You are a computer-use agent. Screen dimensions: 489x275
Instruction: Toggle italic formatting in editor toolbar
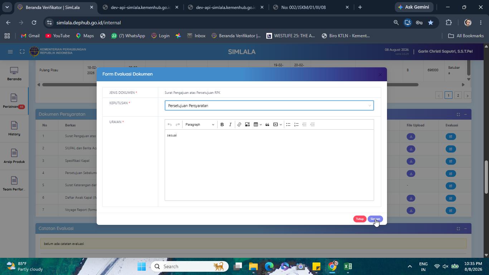click(x=230, y=125)
